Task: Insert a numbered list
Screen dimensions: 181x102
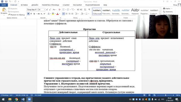Action: coord(68,10)
